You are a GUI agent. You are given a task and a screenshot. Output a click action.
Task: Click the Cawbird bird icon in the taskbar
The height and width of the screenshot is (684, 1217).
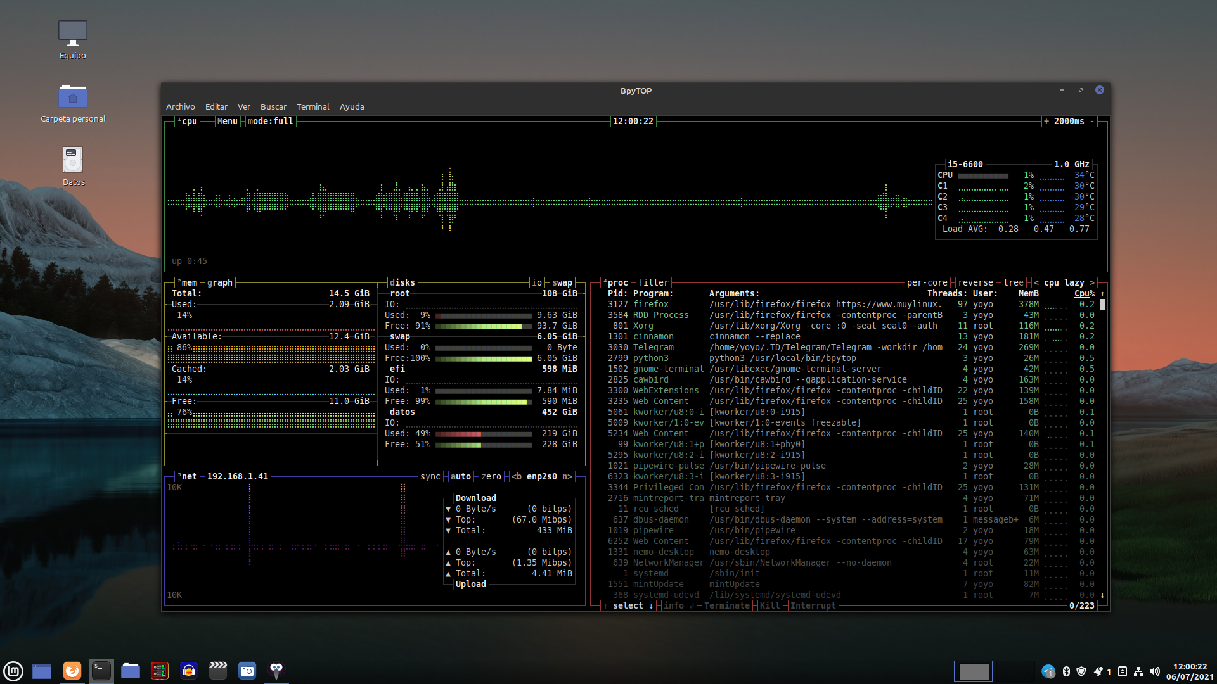click(x=276, y=671)
